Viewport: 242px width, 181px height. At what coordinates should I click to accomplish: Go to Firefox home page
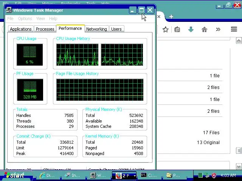point(205,29)
